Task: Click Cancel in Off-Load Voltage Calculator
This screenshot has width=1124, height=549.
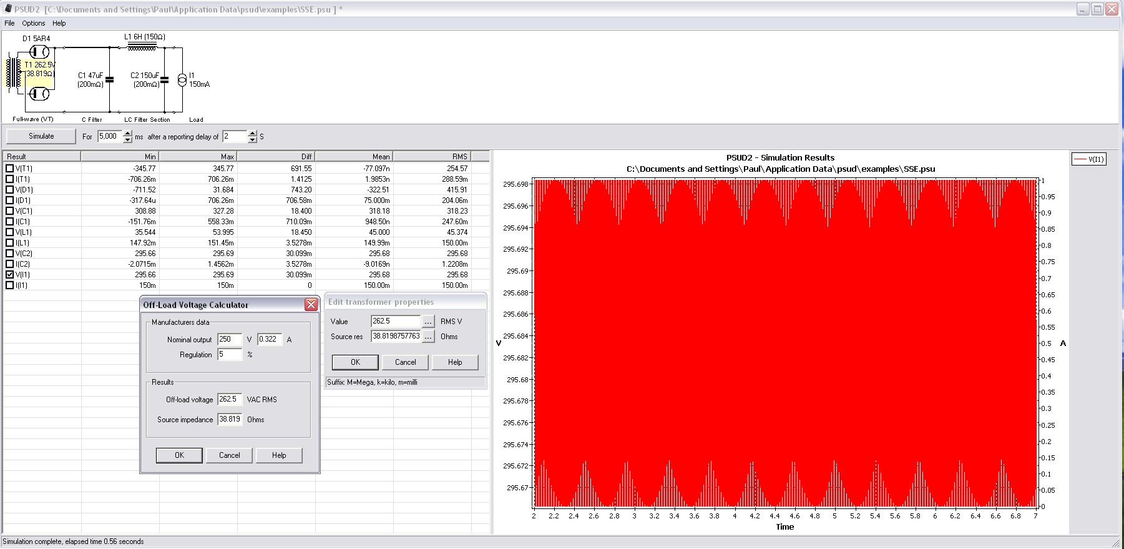Action: (229, 455)
